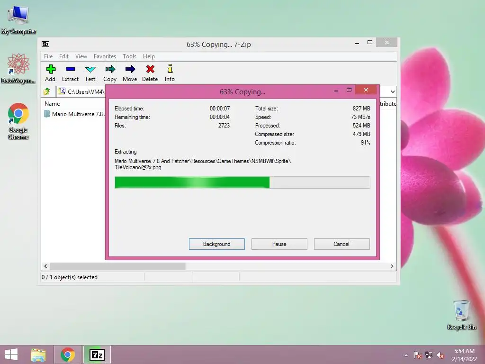Click the 827 MB total size value

361,109
